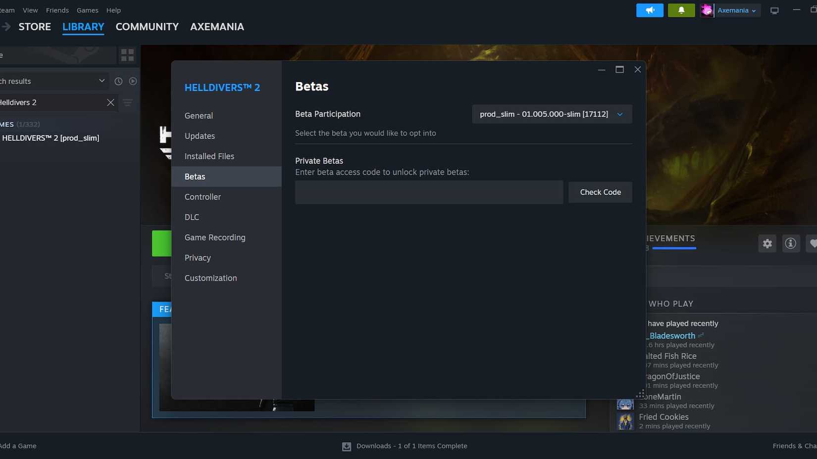817x459 pixels.
Task: Switch library to grid view
Action: (127, 55)
